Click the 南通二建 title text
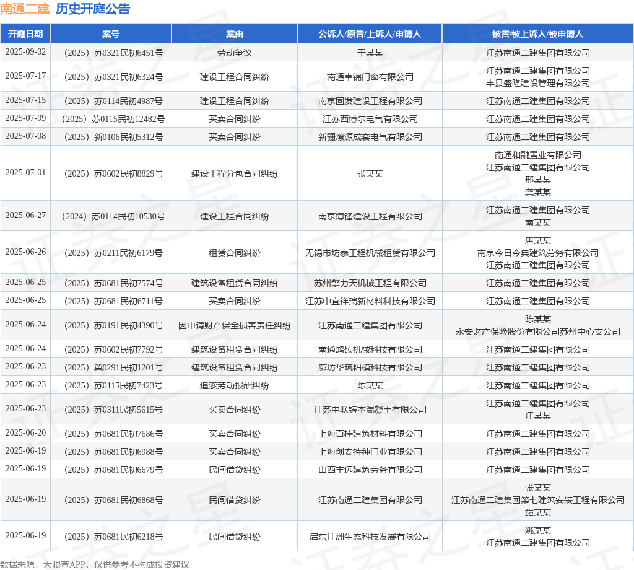The width and height of the screenshot is (634, 570). click(x=25, y=9)
